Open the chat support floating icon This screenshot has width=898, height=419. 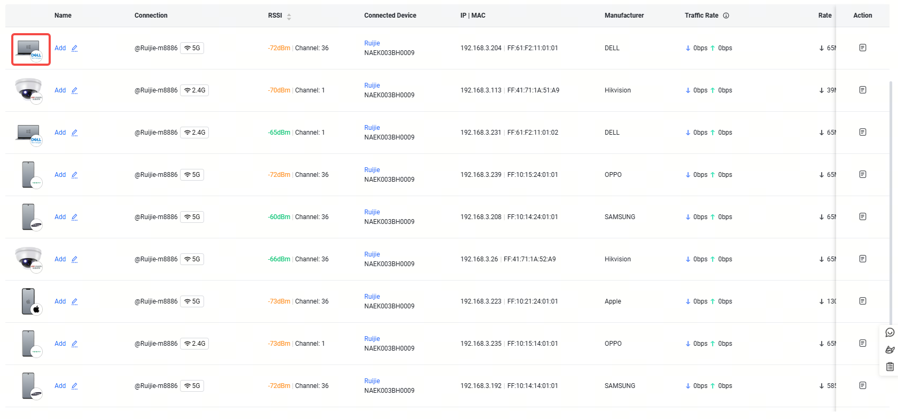(889, 332)
